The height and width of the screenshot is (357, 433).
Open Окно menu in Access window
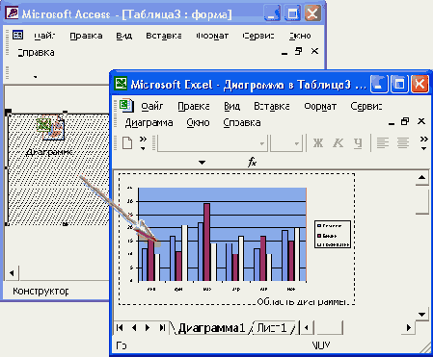pyautogui.click(x=300, y=36)
